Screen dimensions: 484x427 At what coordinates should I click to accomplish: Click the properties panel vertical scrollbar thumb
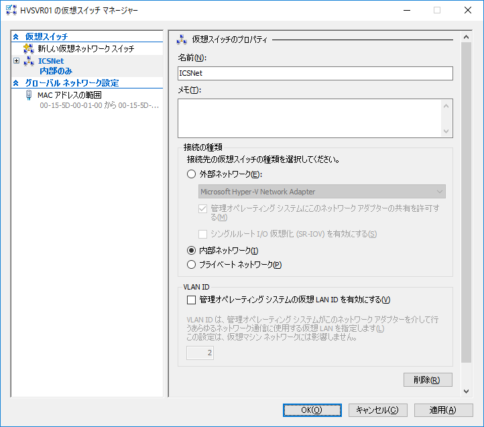466,202
